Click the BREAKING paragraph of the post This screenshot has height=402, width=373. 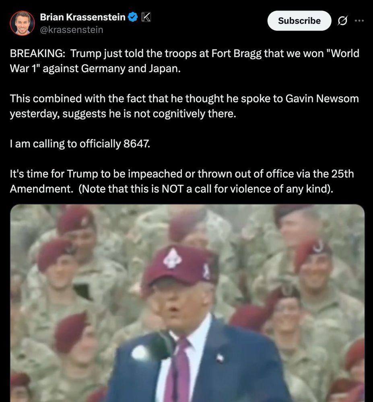pyautogui.click(x=184, y=61)
